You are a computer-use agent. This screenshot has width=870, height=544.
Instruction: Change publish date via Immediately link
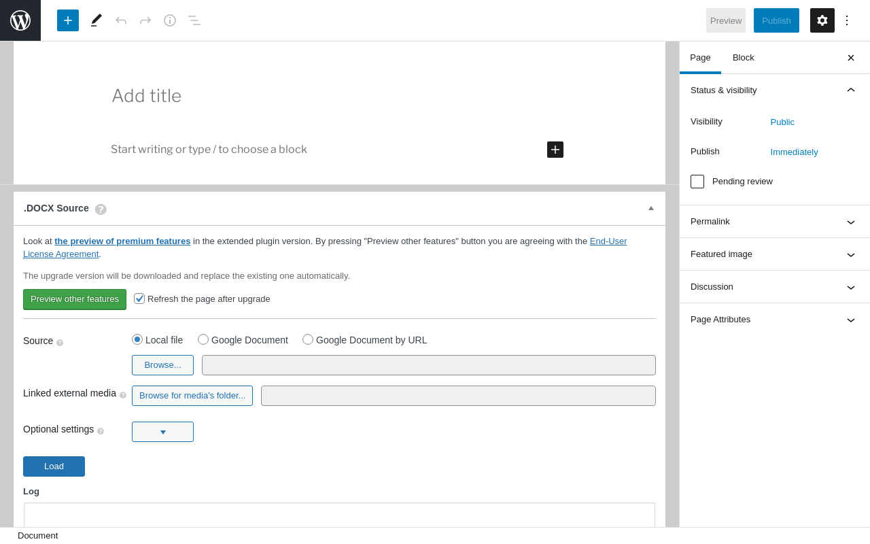click(x=794, y=152)
